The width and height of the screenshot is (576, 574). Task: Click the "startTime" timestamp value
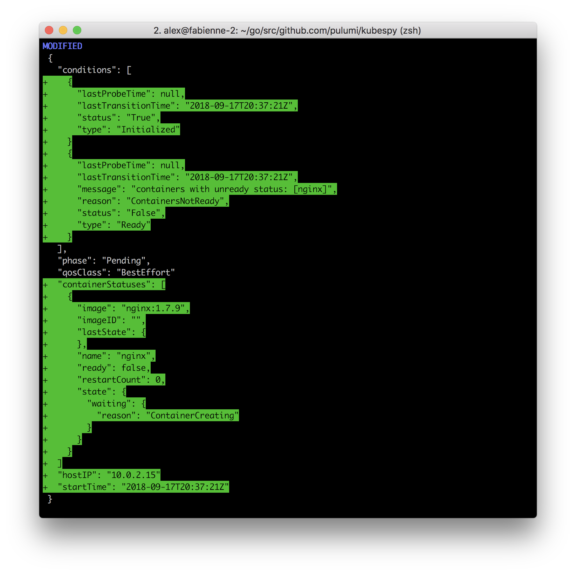(175, 487)
